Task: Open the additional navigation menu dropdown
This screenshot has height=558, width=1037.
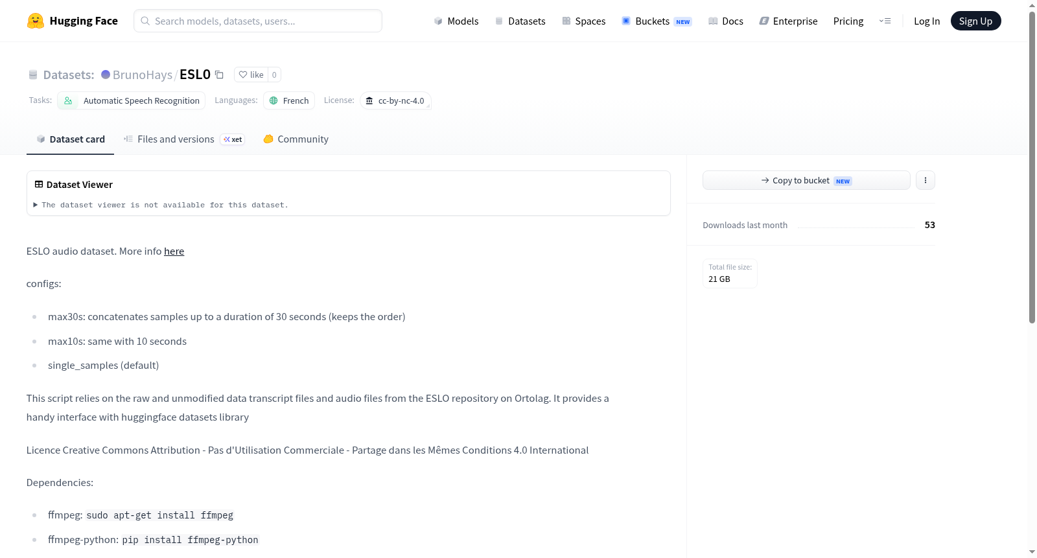Action: pos(885,21)
